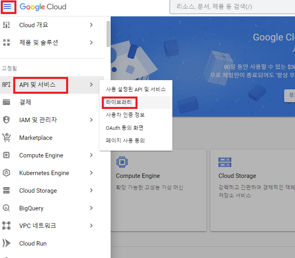Expand the Kubernetes Engine submenu arrow
The height and width of the screenshot is (258, 295).
[91, 173]
